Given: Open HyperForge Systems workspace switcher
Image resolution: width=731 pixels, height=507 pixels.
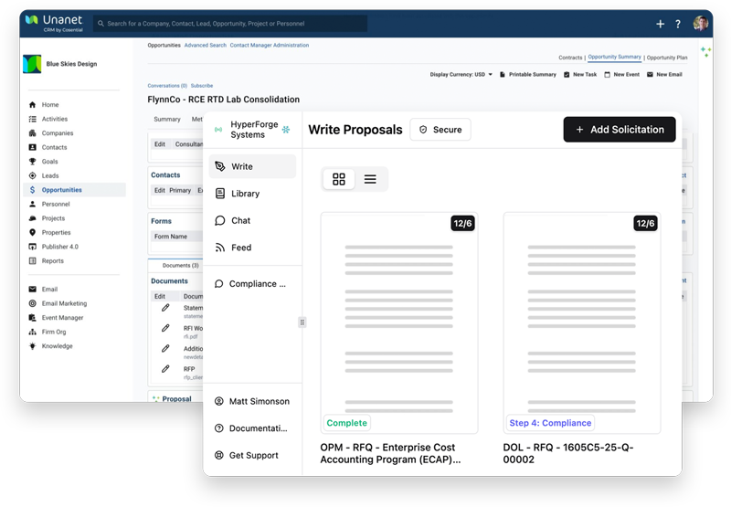Looking at the screenshot, I should (252, 130).
